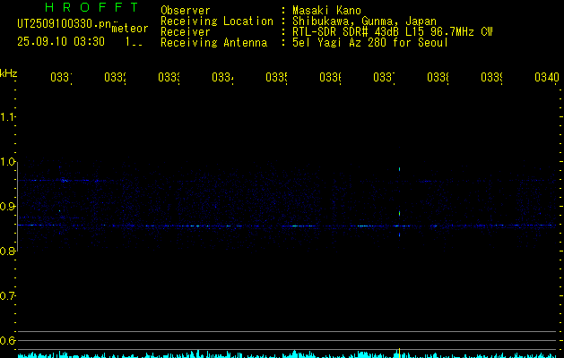Click the 'Observer' field label

[186, 11]
